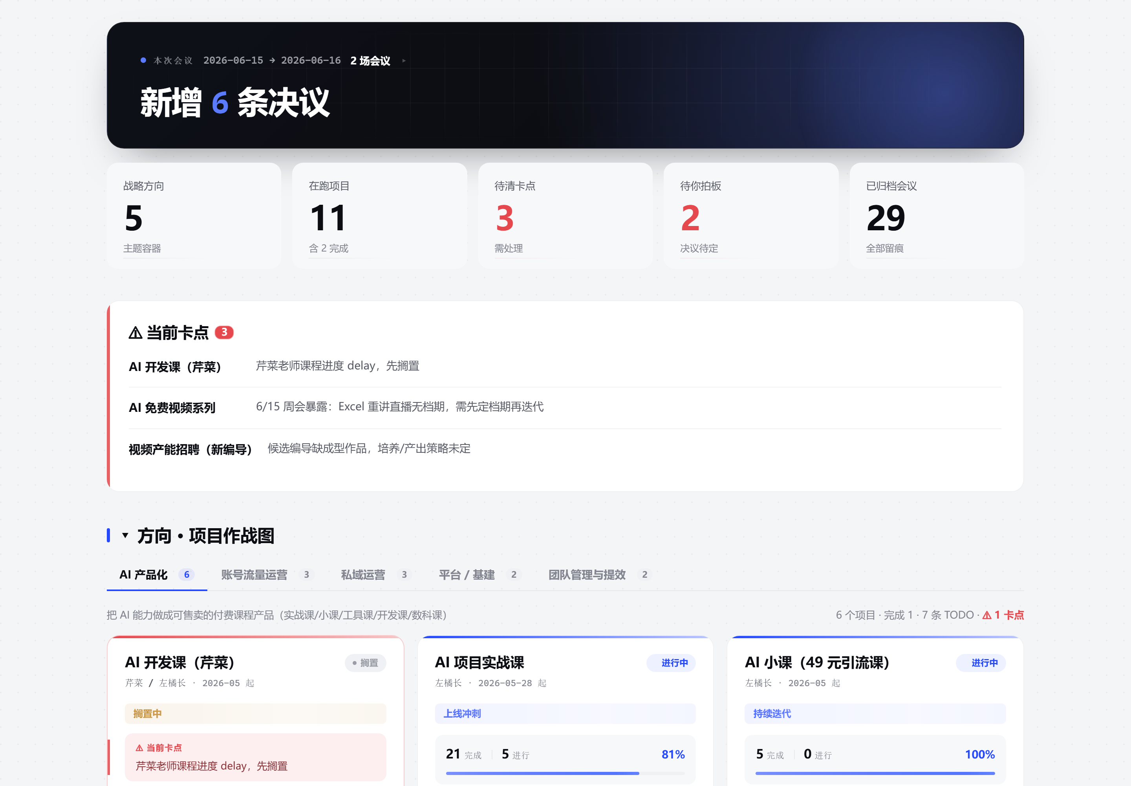Click the 100% progress bar on AI 小课

[x=875, y=773]
